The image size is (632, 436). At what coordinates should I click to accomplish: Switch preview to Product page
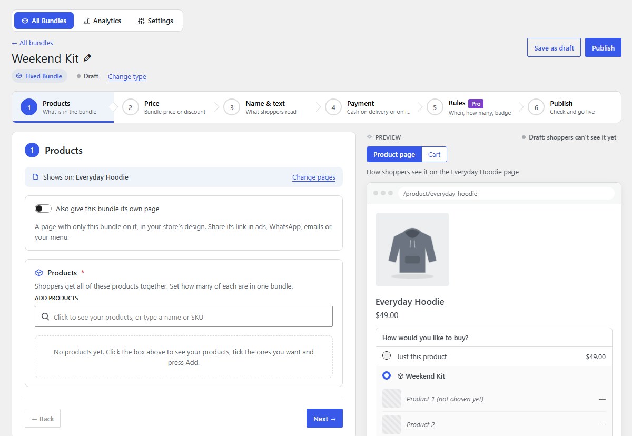[394, 154]
